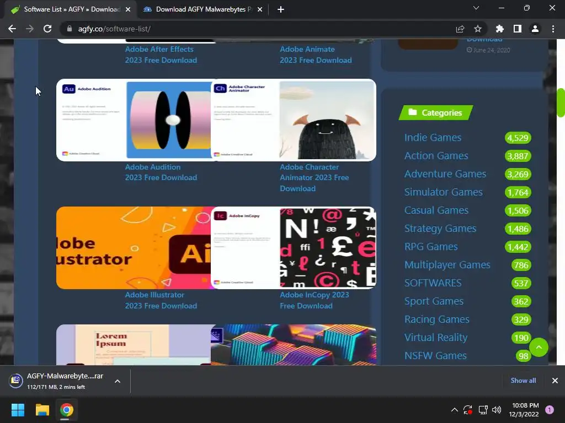Show hidden system tray icons
Screen dimensions: 565x423
455,410
